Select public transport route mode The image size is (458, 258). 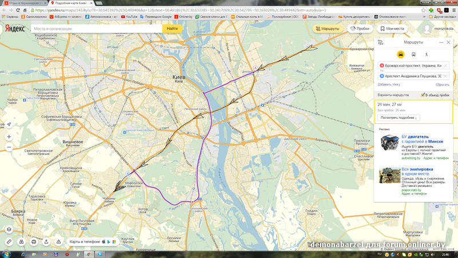tap(413, 54)
